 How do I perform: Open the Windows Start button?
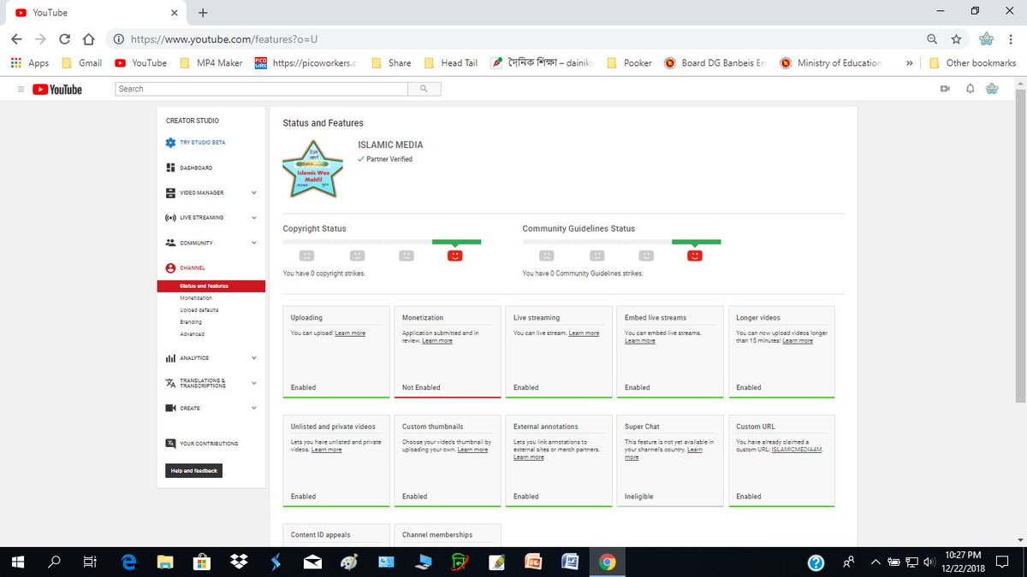click(x=19, y=562)
